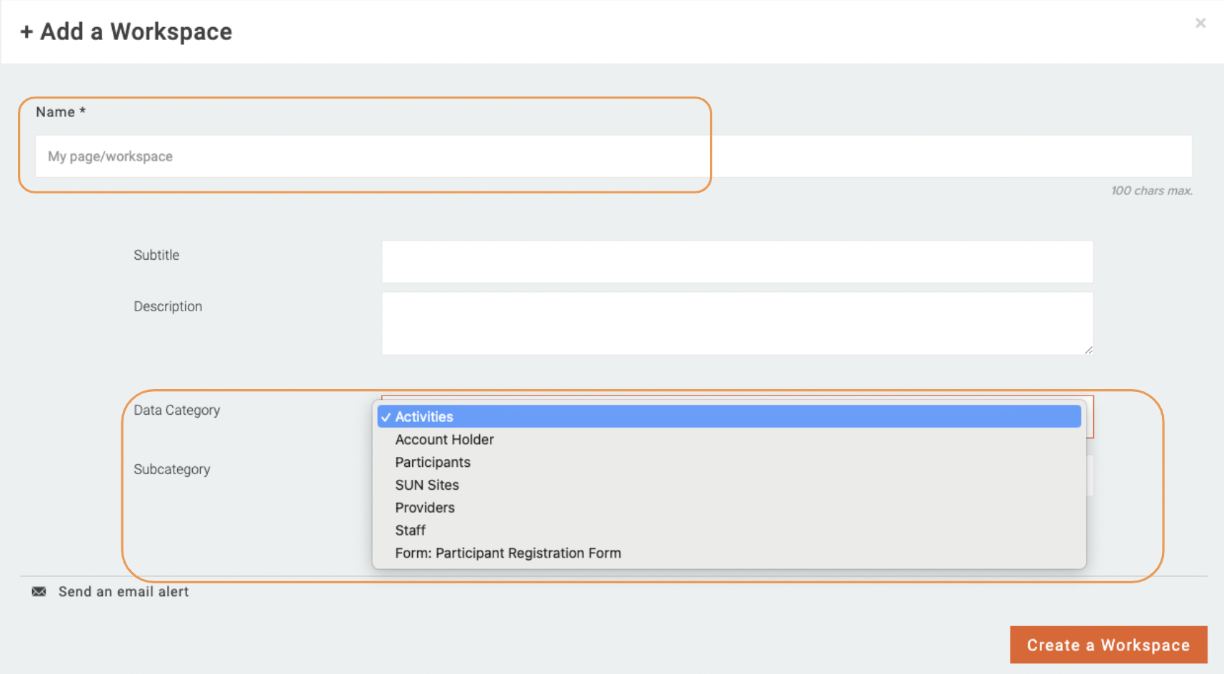
Task: Select Staff data category
Action: [729, 530]
